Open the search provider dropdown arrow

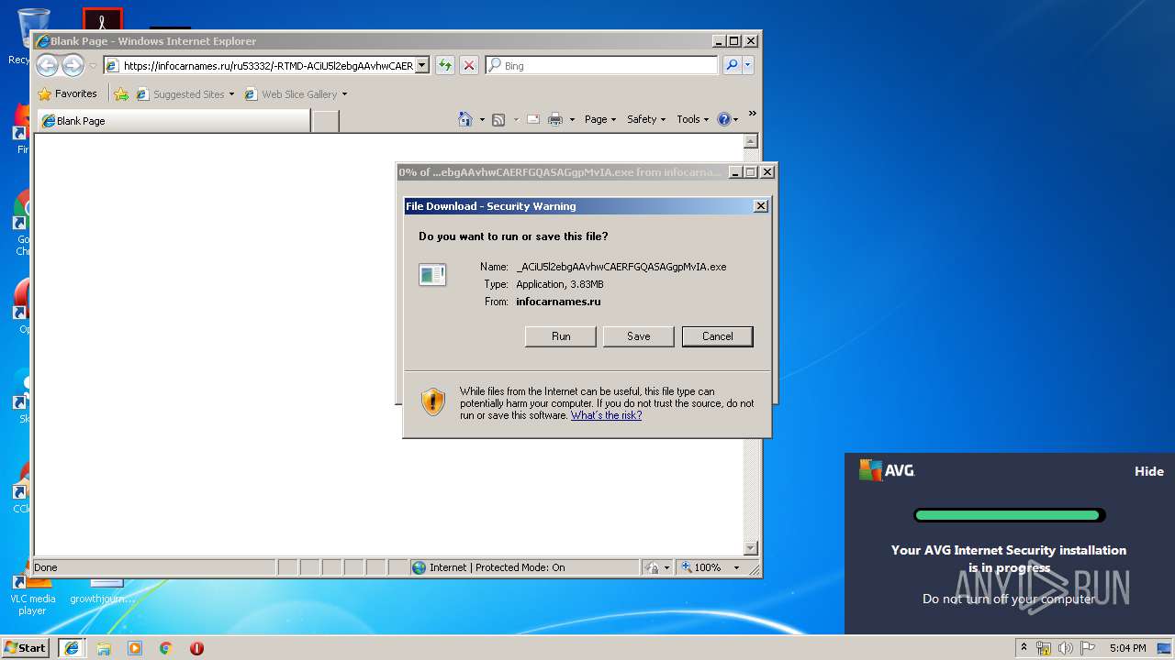[748, 65]
